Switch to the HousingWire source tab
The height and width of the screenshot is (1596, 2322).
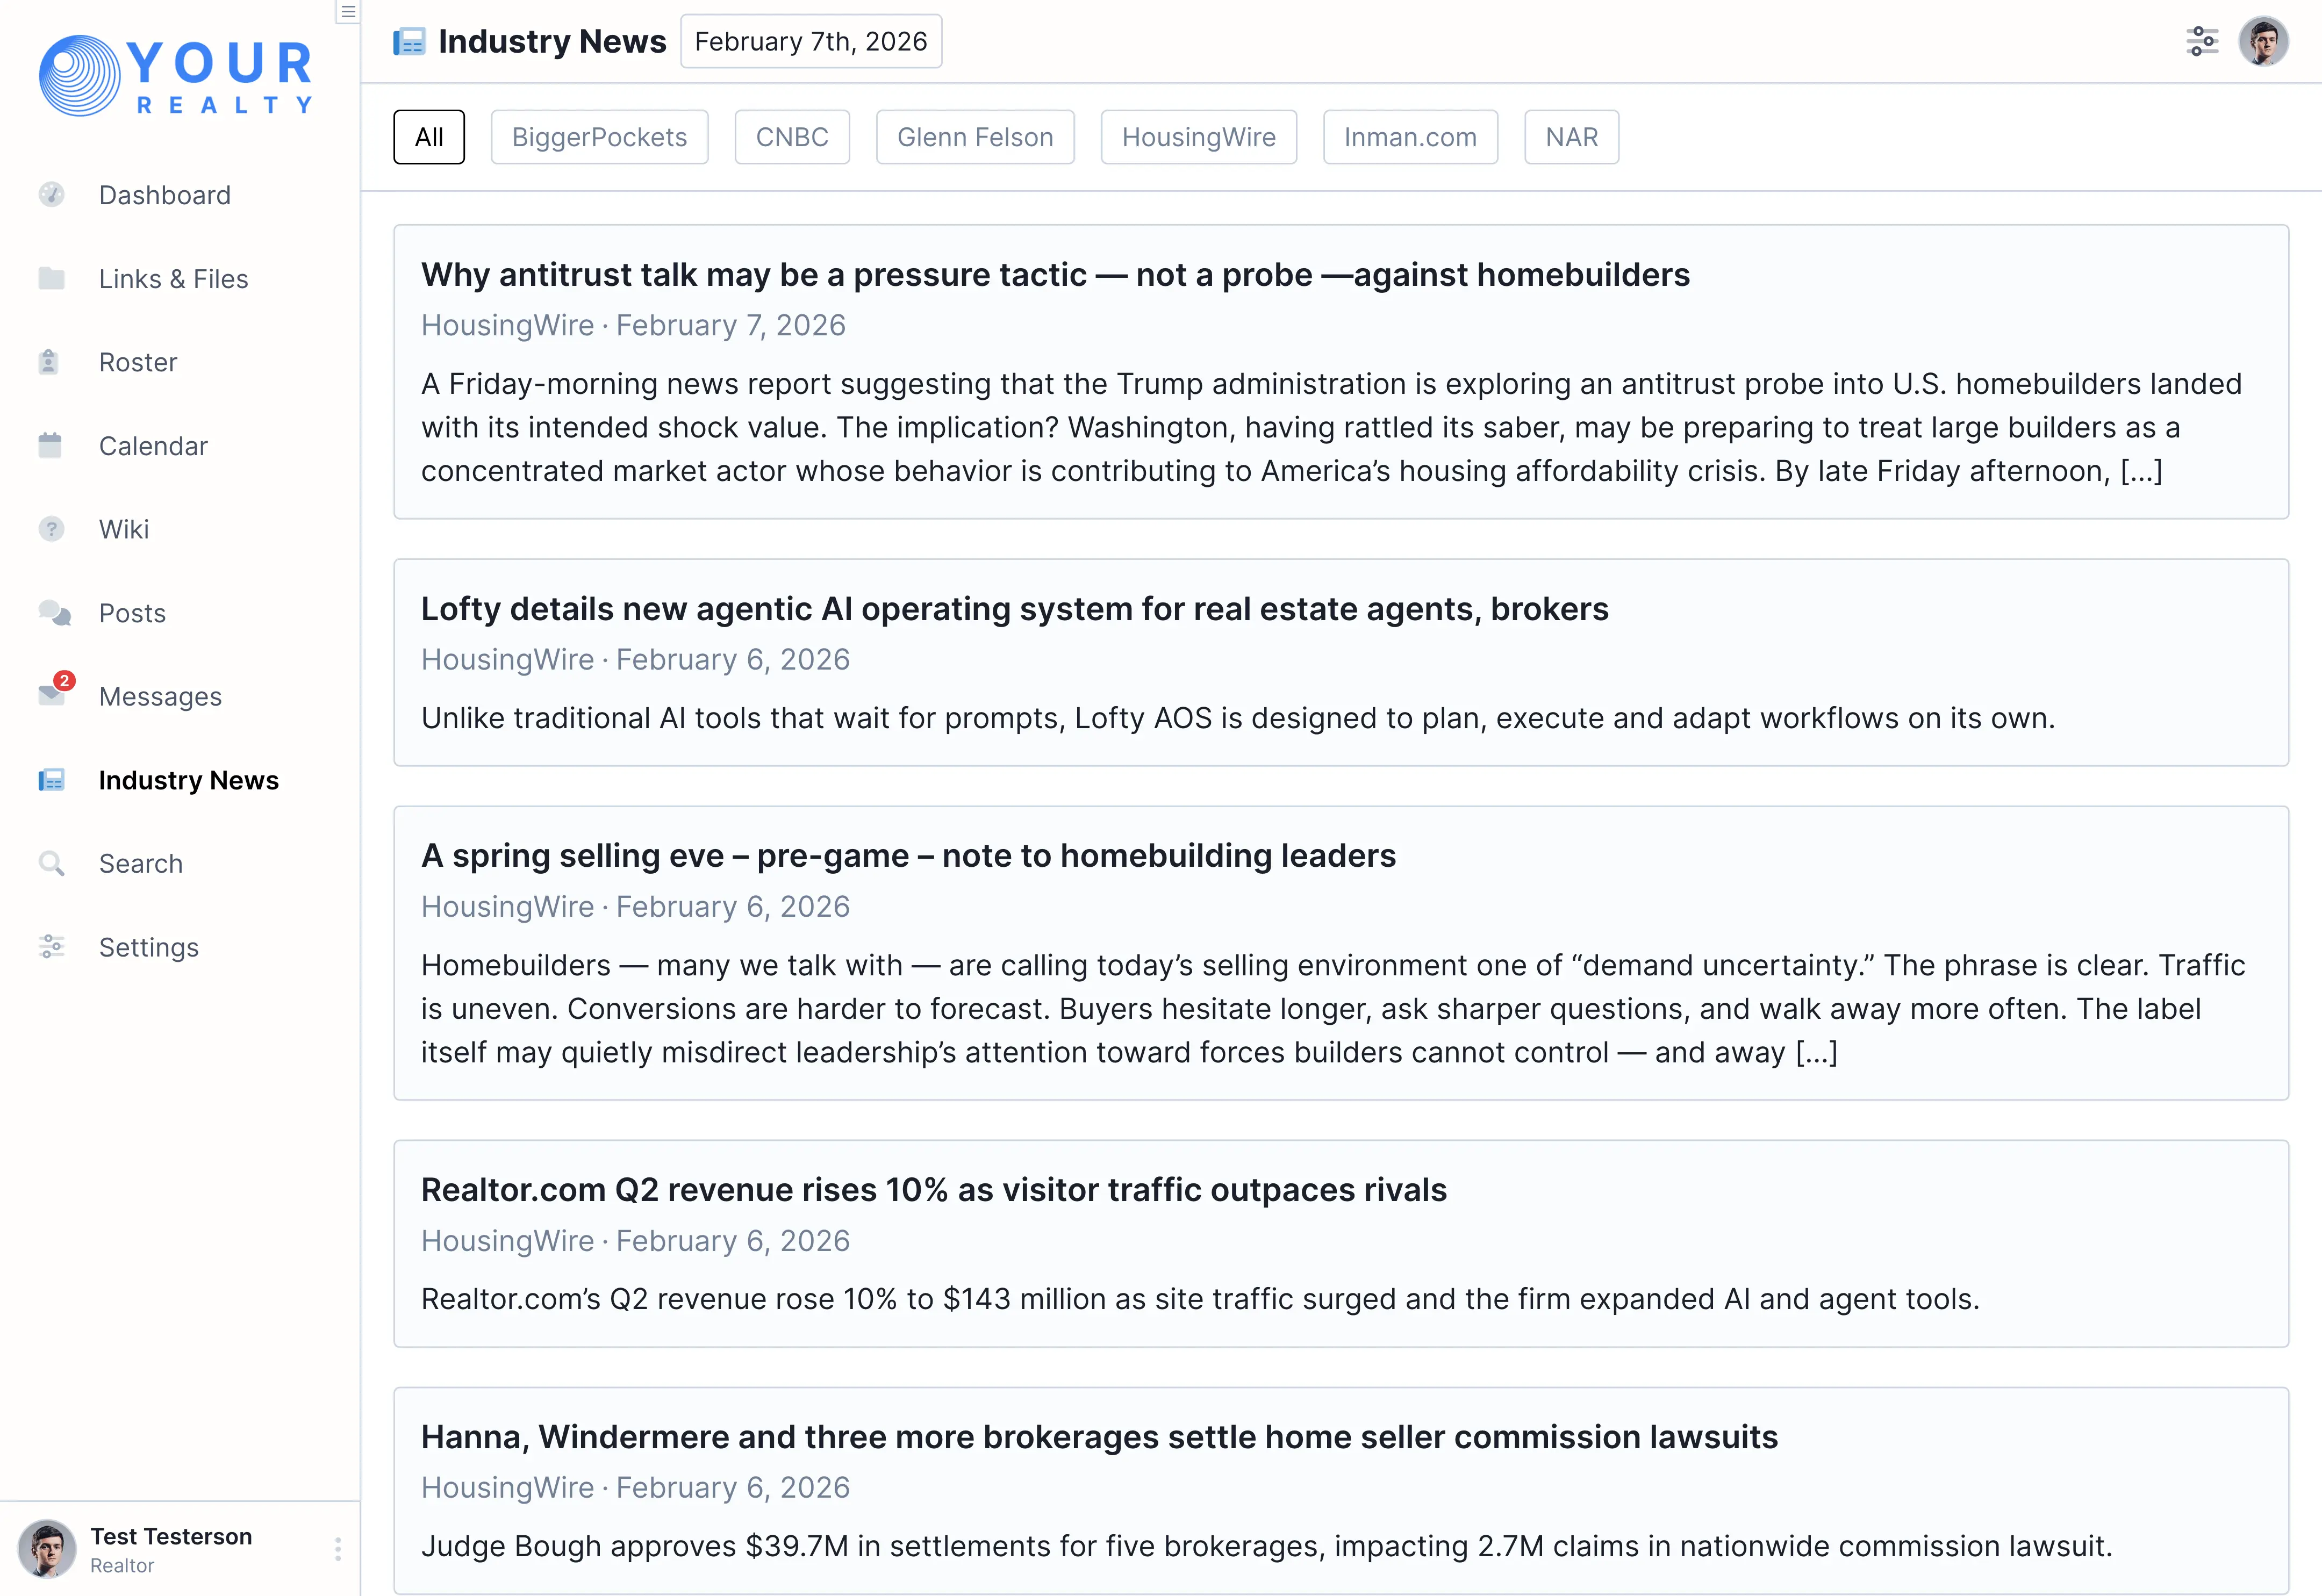(1198, 137)
